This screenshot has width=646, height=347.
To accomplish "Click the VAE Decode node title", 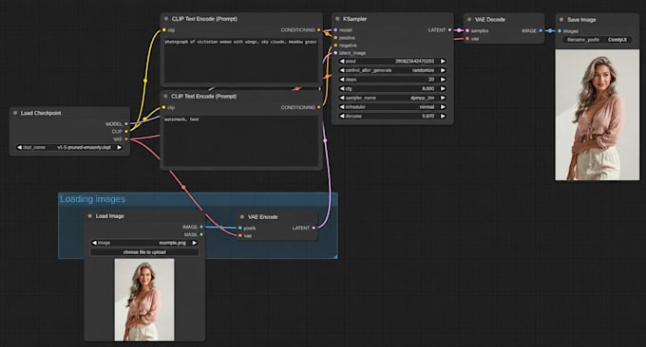I will tap(489, 19).
